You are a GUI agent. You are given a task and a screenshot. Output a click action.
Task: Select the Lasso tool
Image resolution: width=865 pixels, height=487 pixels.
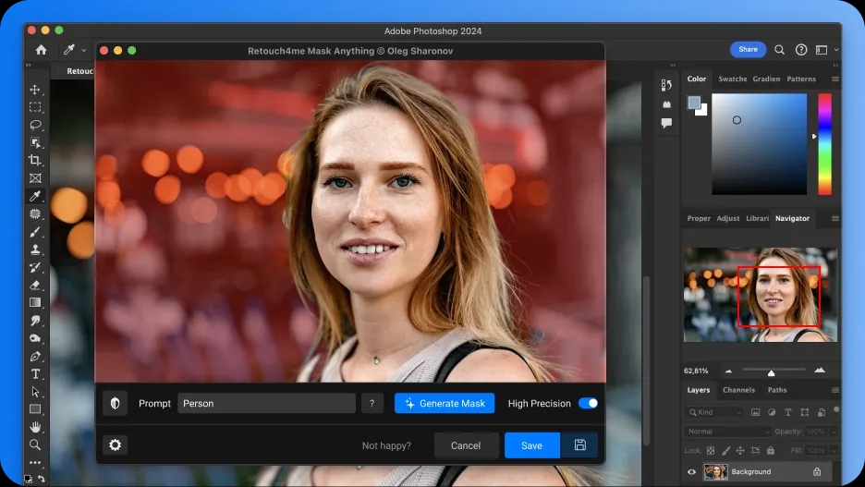[x=35, y=125]
